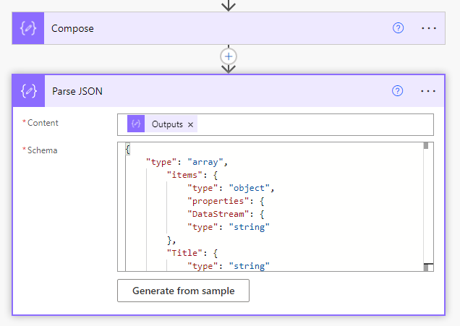Click the Parse JSON action icon

tap(29, 91)
